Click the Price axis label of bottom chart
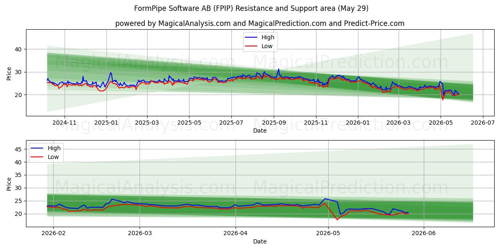503x251 pixels. tap(9, 183)
